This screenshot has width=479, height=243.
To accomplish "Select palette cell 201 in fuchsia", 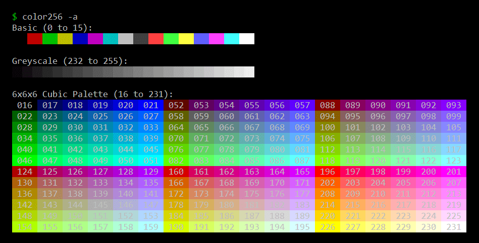I will point(454,172).
